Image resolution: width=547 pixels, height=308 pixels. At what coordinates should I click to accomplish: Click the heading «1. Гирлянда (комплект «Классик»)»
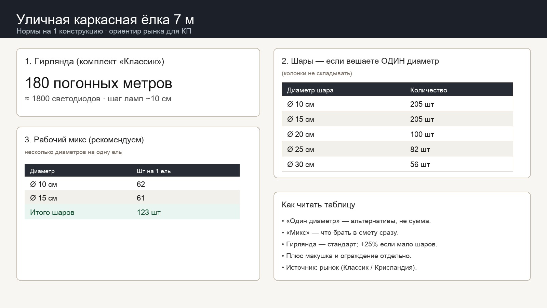point(94,61)
